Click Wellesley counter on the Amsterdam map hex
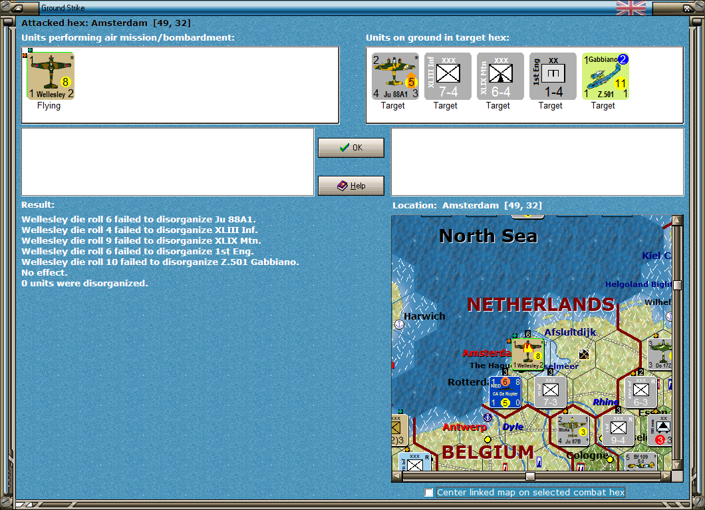The height and width of the screenshot is (510, 705). pyautogui.click(x=528, y=354)
